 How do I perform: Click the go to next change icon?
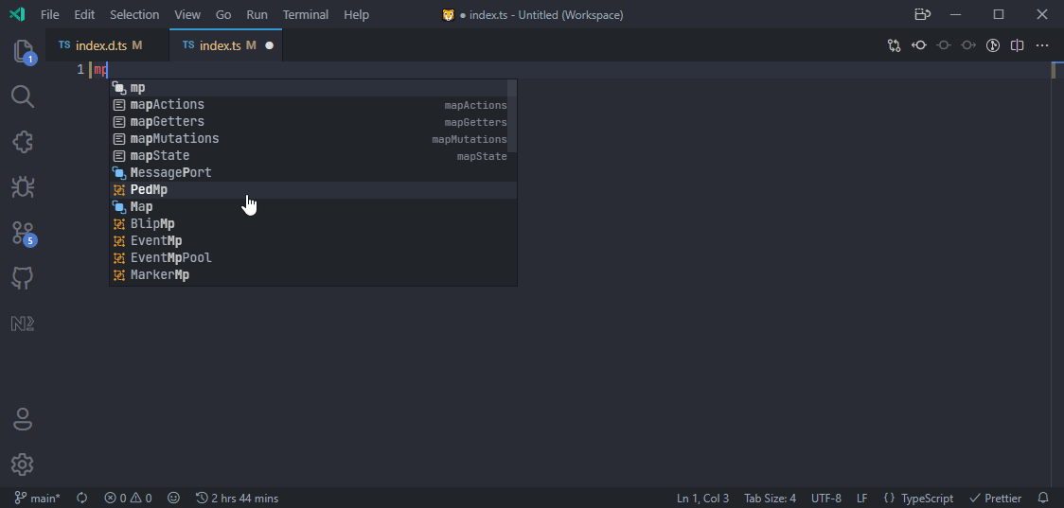[968, 45]
